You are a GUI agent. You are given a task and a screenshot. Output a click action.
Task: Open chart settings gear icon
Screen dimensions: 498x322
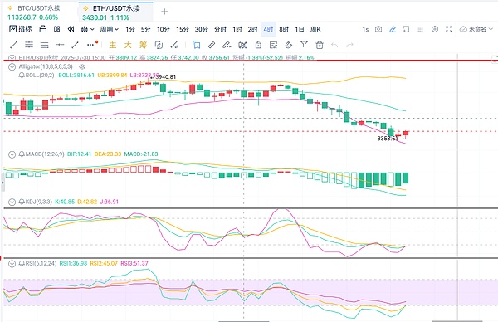pos(435,29)
